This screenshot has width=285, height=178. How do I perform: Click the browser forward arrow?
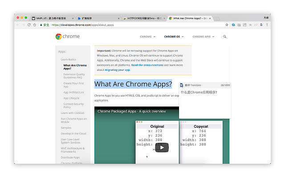click(23, 25)
